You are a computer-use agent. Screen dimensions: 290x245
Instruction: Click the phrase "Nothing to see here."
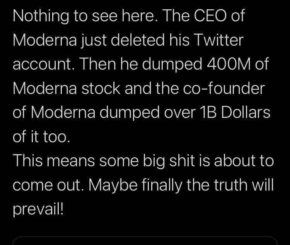[x=85, y=16]
